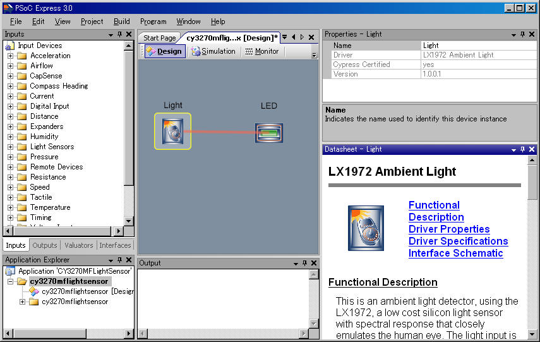Go to previous document tab arrow

(x=294, y=37)
